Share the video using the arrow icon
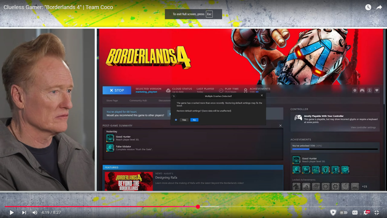The width and height of the screenshot is (387, 218). [379, 7]
